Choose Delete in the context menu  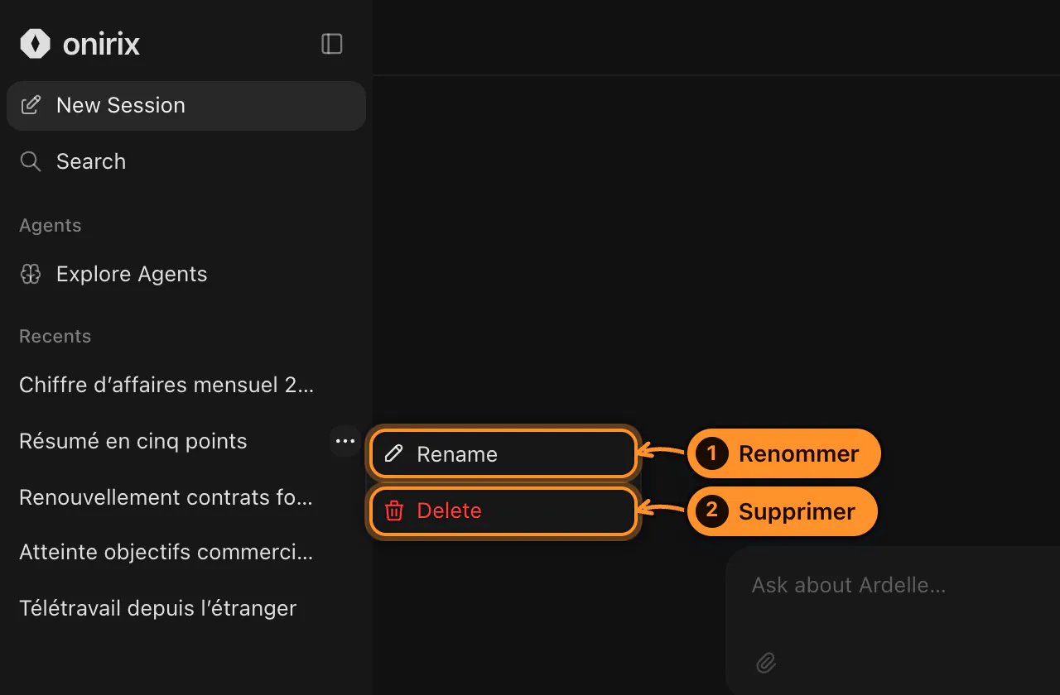[503, 510]
